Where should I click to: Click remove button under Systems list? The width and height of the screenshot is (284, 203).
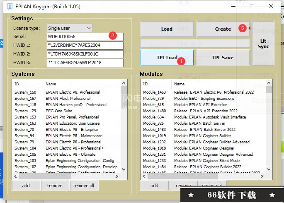coord(55,186)
